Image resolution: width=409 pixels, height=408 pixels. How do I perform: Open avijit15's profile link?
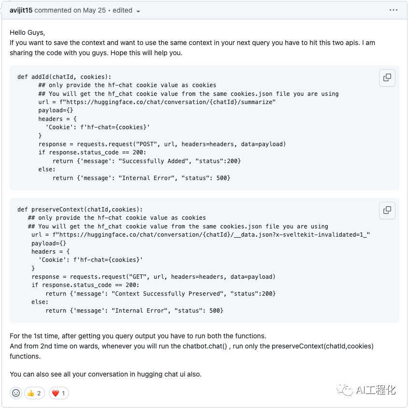(x=21, y=10)
